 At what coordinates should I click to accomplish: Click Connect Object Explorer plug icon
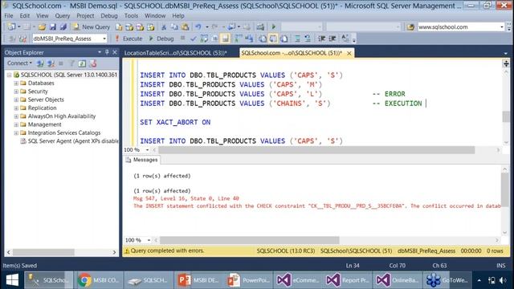[40, 63]
